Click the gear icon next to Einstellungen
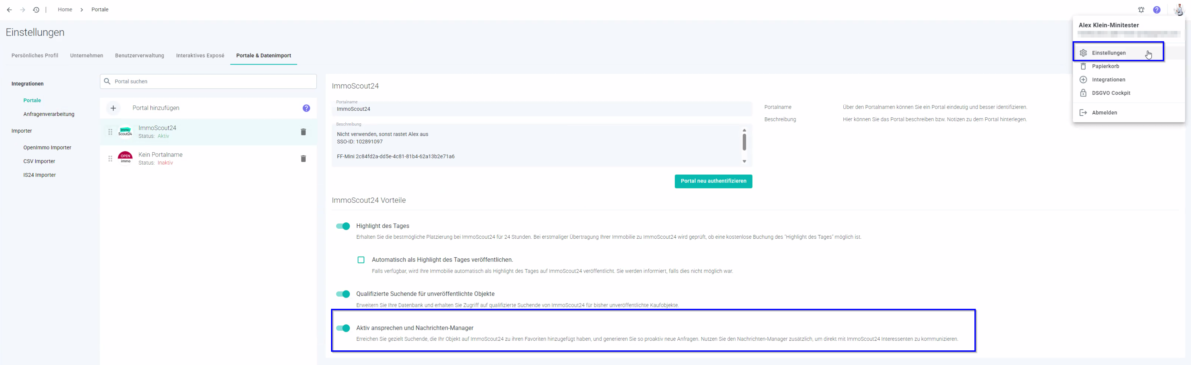1191x365 pixels. (x=1083, y=53)
